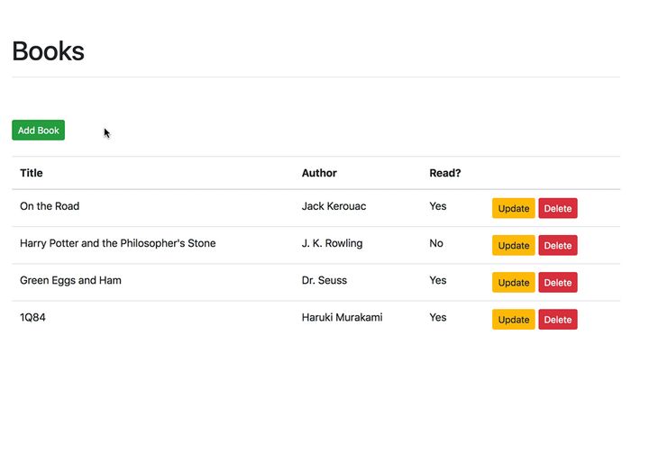
Task: Select the Jack Kerouac author cell
Action: (x=334, y=206)
